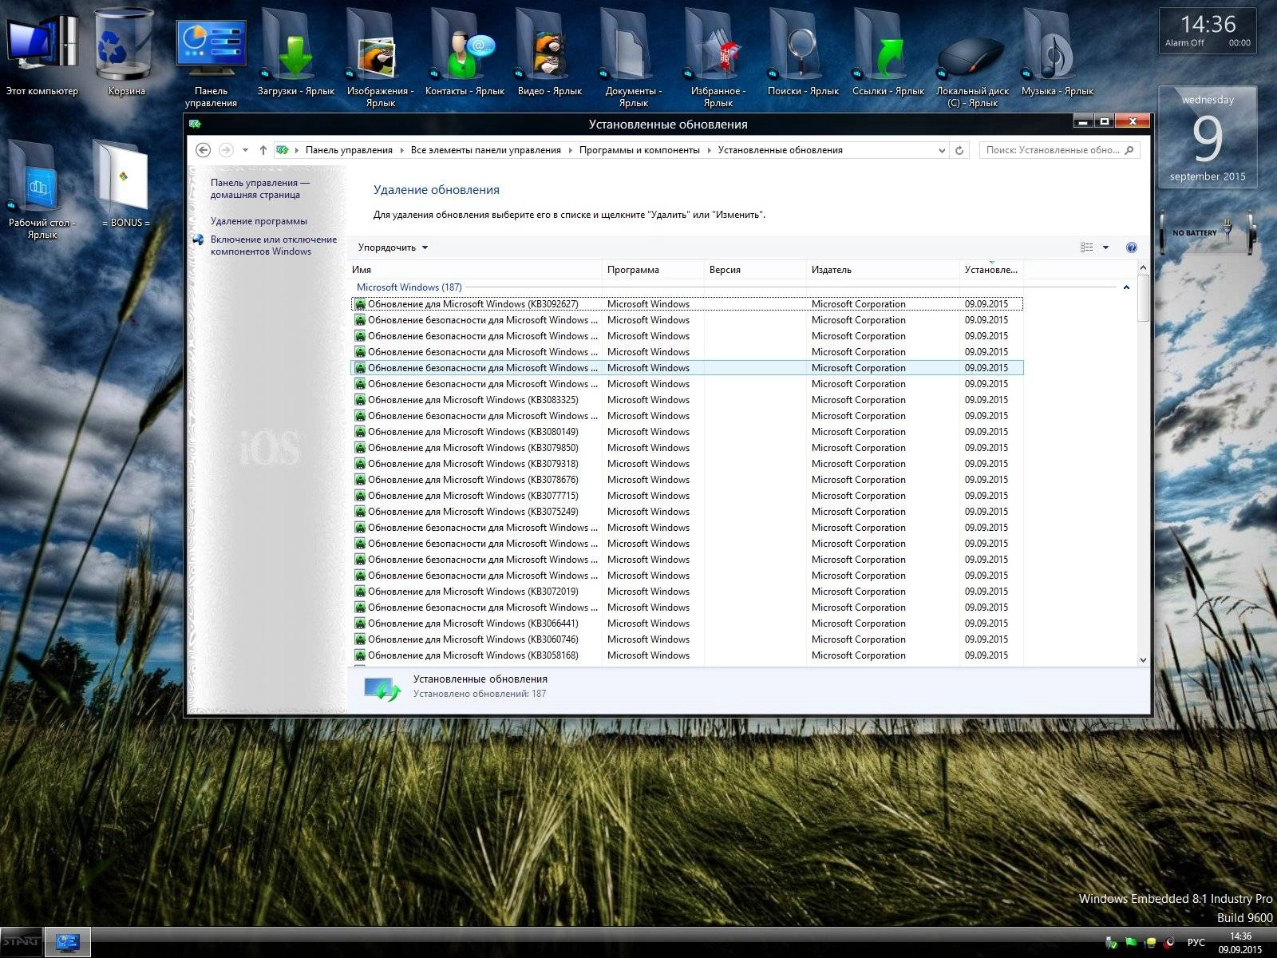Click the search magnifier icon in the search box
The image size is (1277, 958).
tap(1129, 150)
